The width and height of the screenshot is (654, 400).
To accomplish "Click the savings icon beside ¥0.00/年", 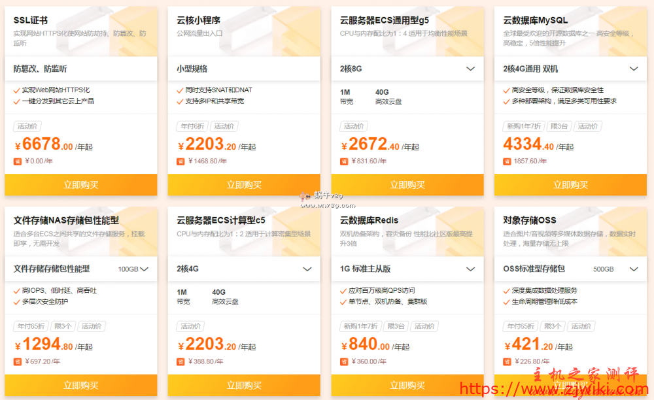I will click(x=18, y=161).
